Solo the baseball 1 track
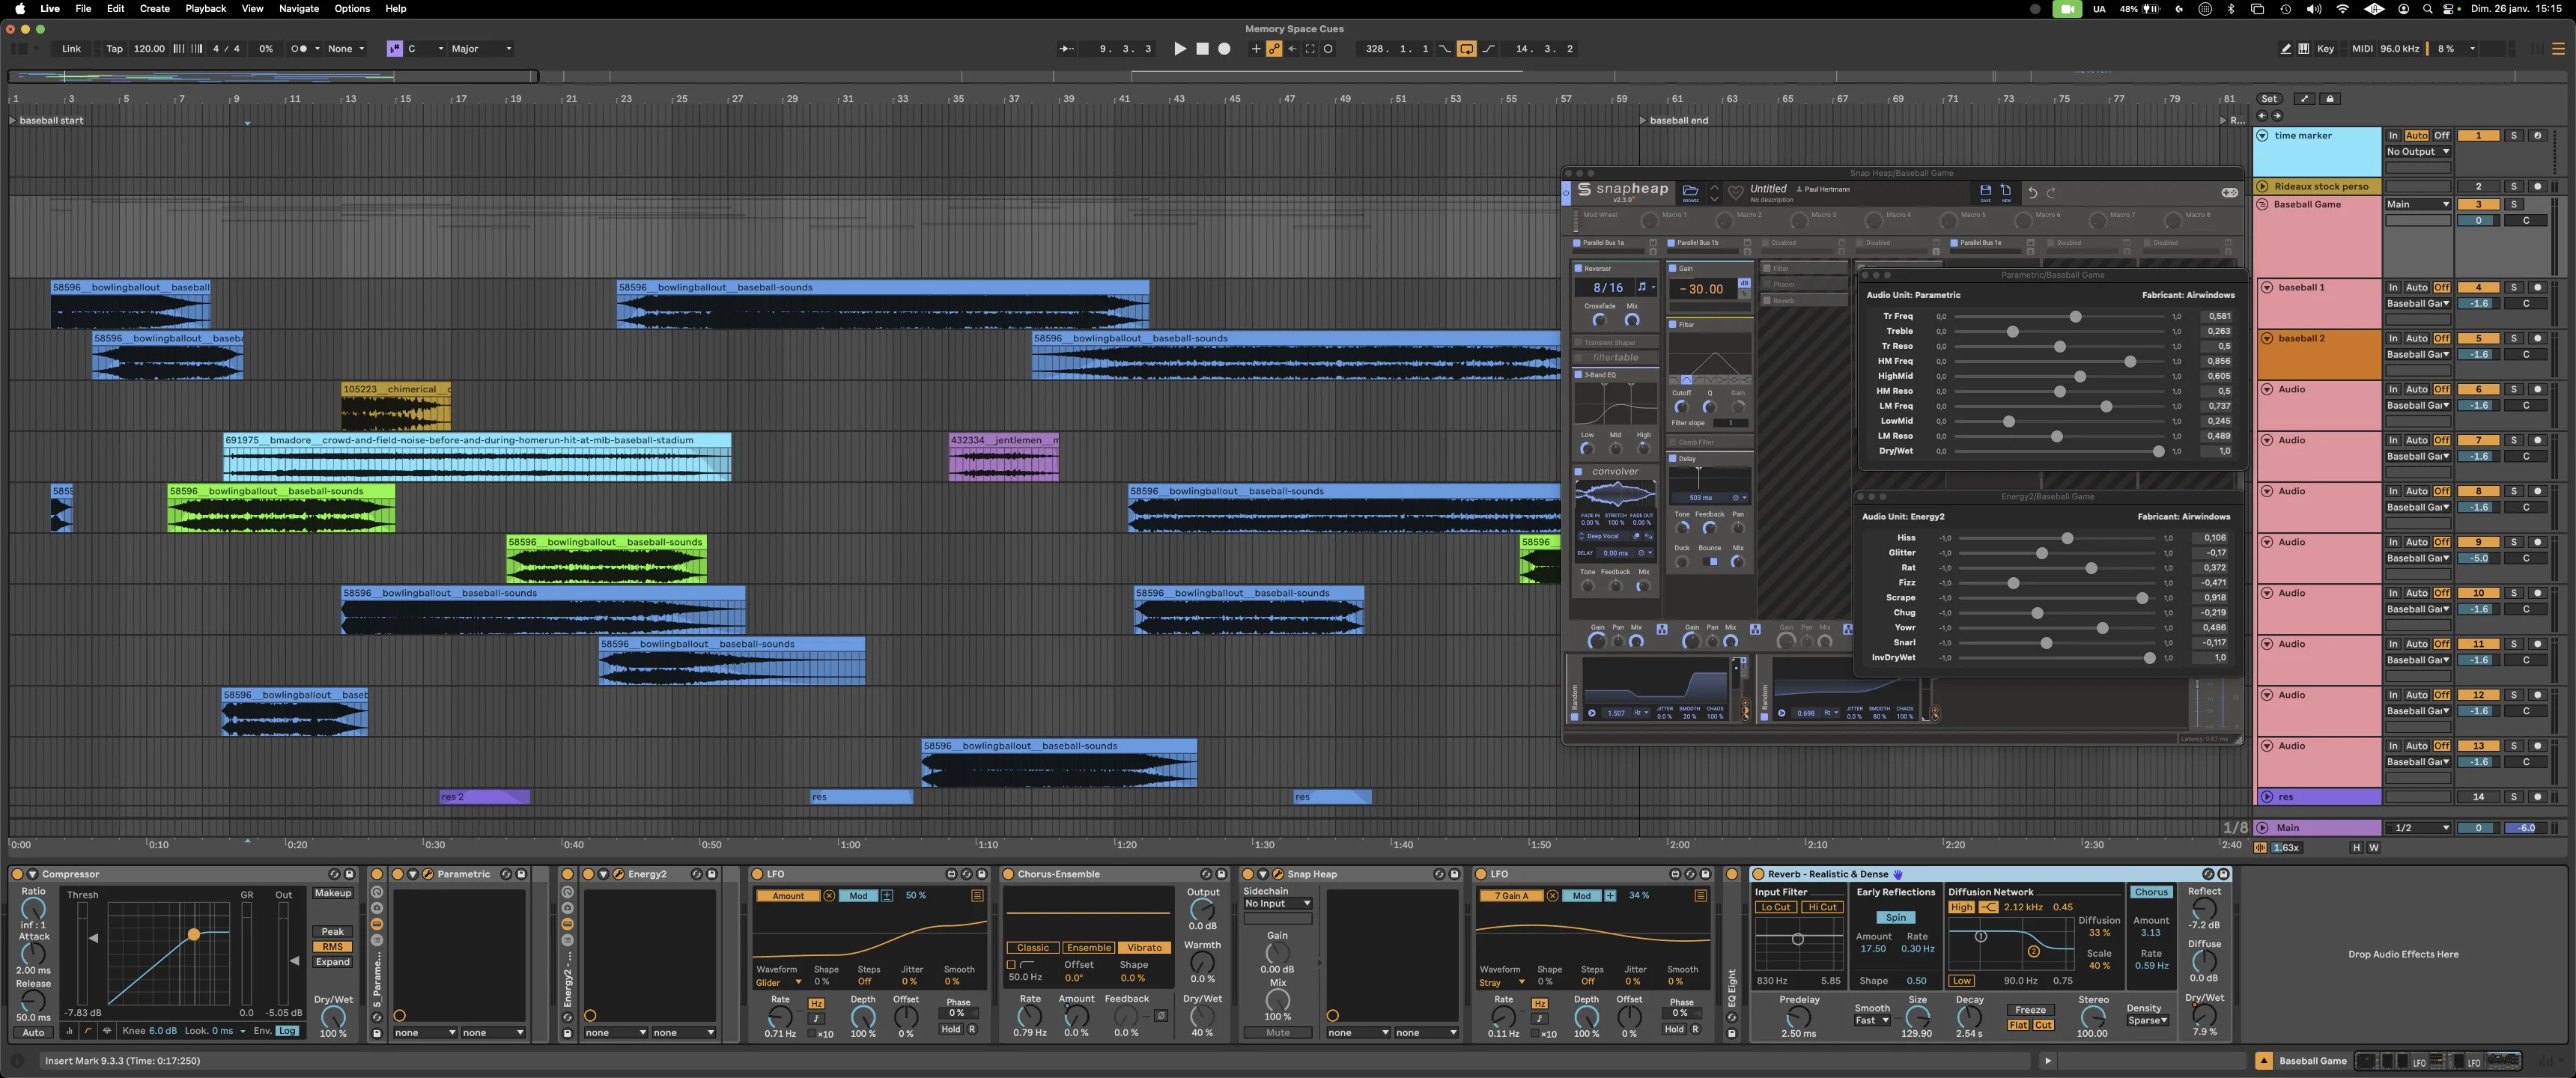 (2513, 287)
